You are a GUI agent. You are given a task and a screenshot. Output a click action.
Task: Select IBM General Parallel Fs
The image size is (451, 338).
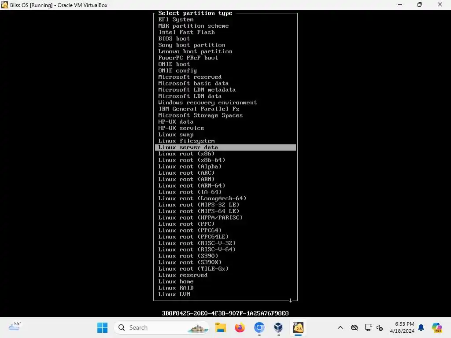pos(199,109)
